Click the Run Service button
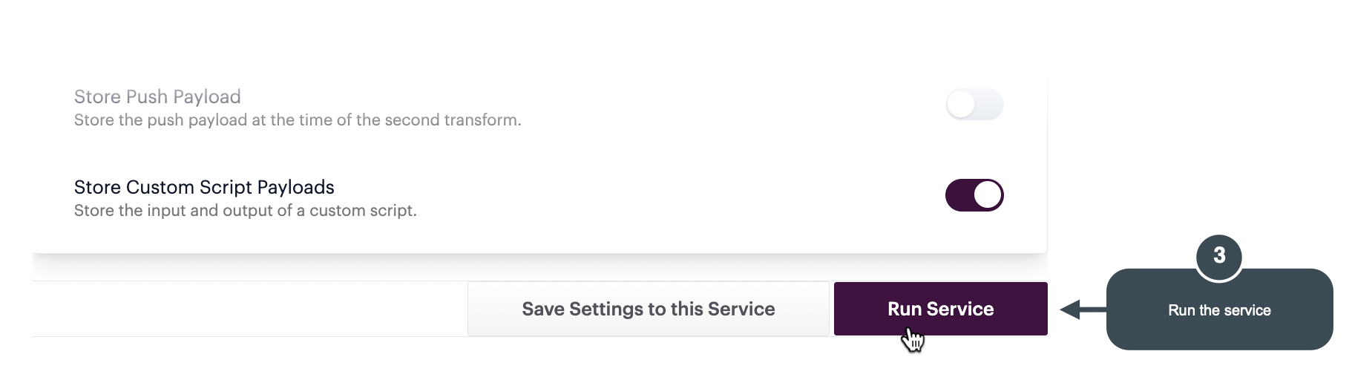Image resolution: width=1352 pixels, height=380 pixels. coord(940,309)
